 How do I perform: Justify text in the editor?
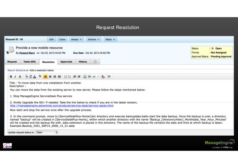59,77
